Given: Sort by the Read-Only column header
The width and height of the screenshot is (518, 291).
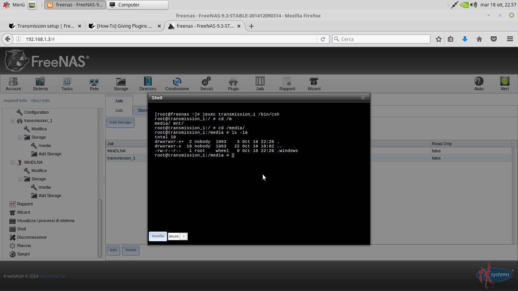Looking at the screenshot, I should 471,144.
